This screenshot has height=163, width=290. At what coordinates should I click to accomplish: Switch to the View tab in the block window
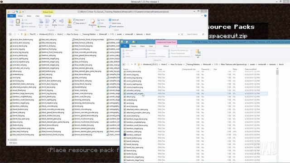37,16
